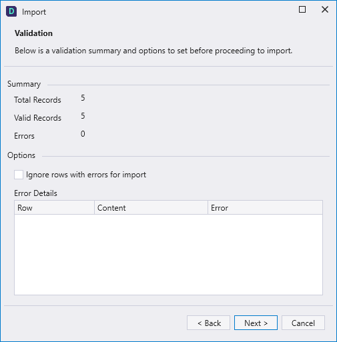Click the Validation heading text
This screenshot has height=342, width=337.
pyautogui.click(x=33, y=33)
